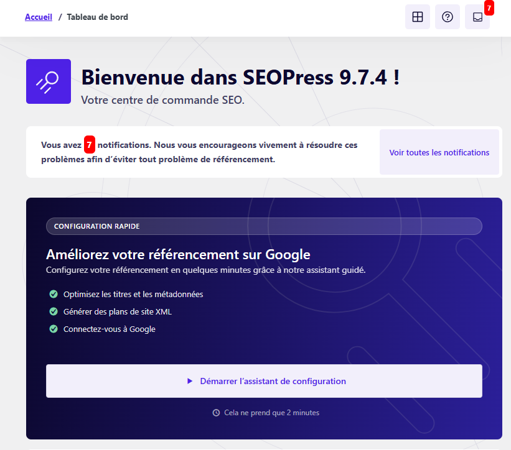This screenshot has height=450, width=511.
Task: Click the red 7 badge on inbox icon
Action: tap(489, 8)
